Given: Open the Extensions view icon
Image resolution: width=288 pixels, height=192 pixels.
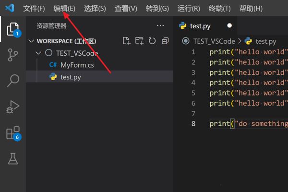Looking at the screenshot, I should (12, 133).
